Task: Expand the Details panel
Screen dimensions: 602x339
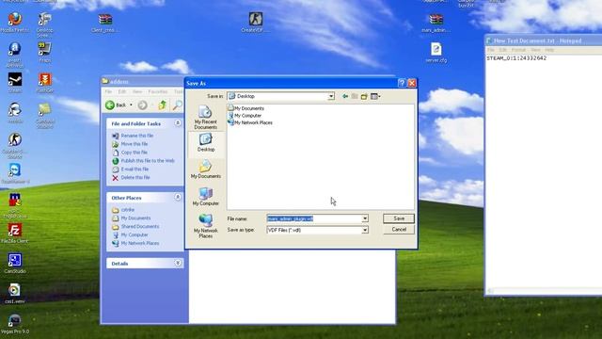Action: [178, 263]
